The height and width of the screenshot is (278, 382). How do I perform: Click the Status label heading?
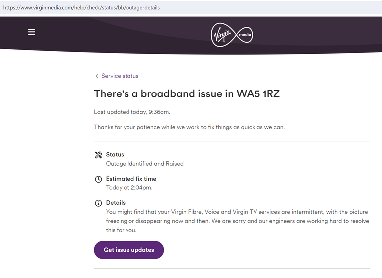(115, 155)
